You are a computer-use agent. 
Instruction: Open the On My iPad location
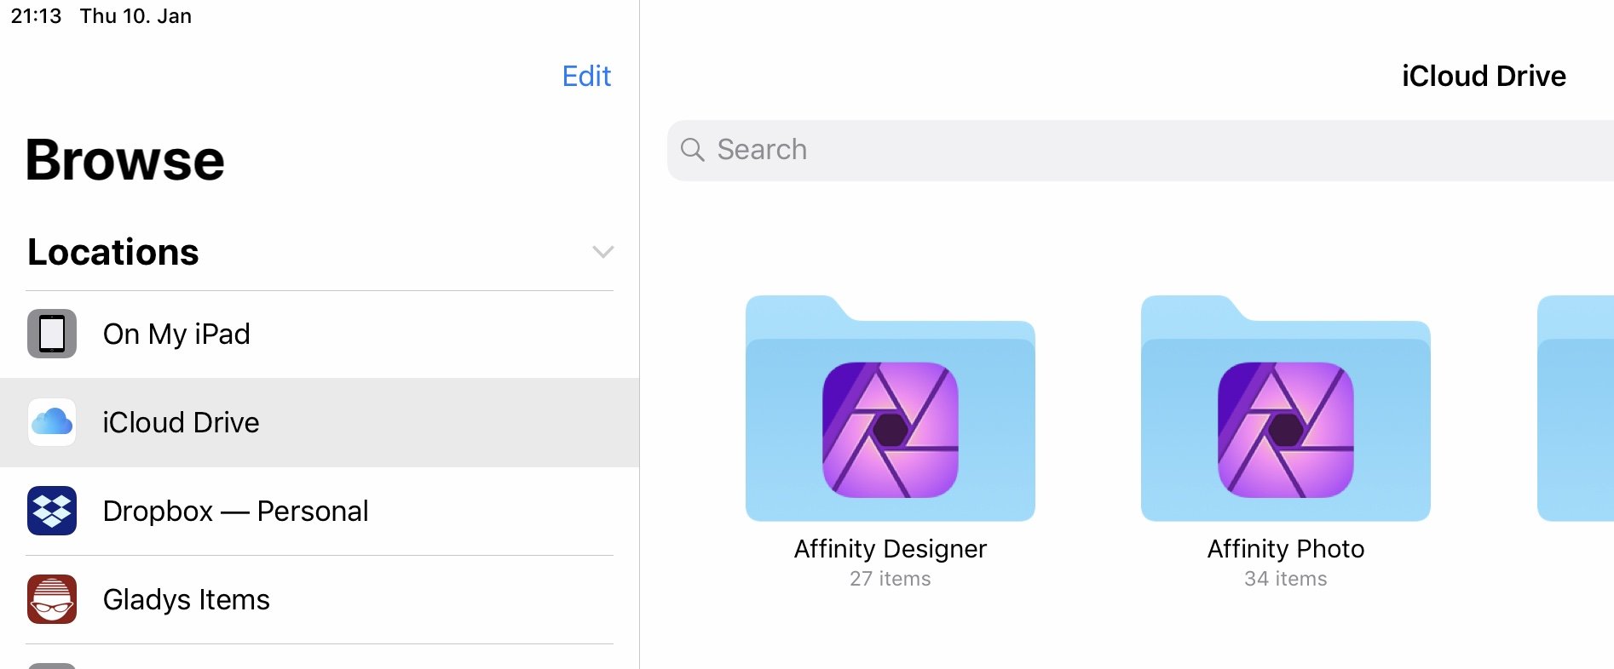(x=320, y=334)
